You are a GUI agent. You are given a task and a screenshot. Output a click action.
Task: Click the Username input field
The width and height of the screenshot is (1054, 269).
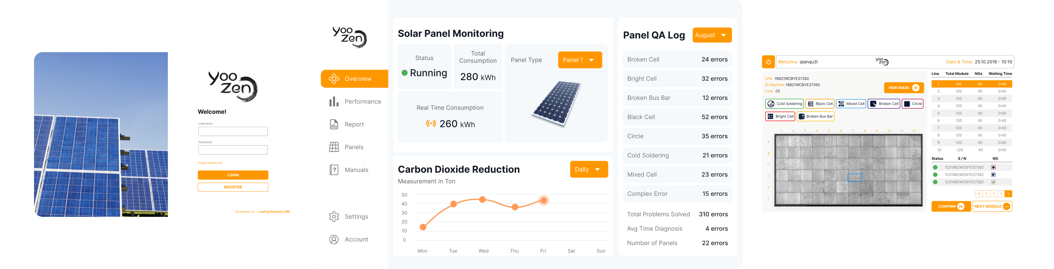tap(233, 131)
